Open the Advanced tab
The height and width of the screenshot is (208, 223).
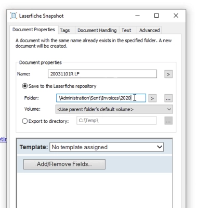click(x=149, y=30)
